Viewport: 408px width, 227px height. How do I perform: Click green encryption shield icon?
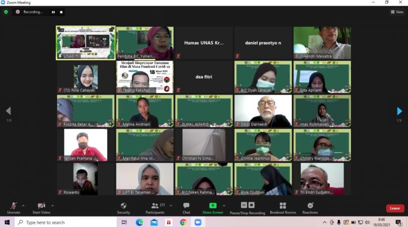tap(6, 12)
